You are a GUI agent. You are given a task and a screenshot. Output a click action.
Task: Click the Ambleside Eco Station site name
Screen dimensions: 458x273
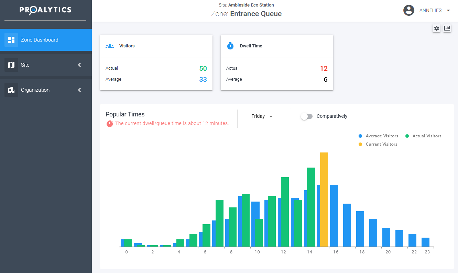[251, 5]
